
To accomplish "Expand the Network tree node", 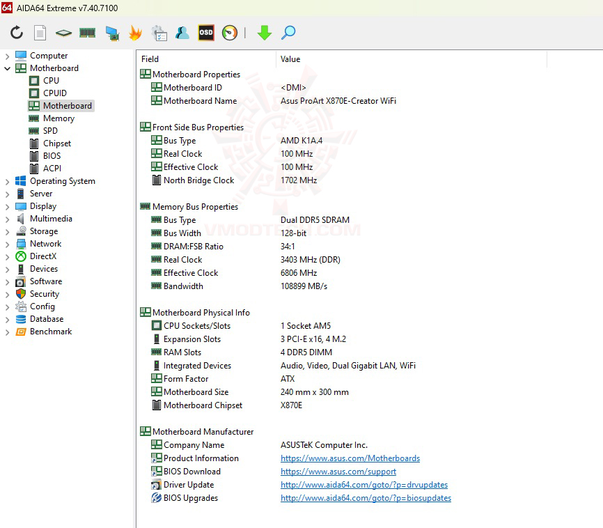I will pyautogui.click(x=7, y=244).
